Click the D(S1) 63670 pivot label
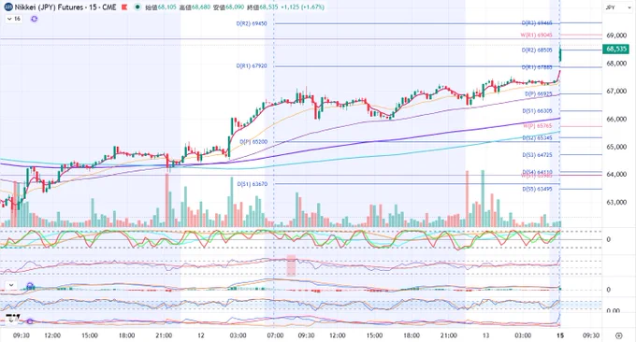Image resolution: width=636 pixels, height=342 pixels. click(x=253, y=184)
